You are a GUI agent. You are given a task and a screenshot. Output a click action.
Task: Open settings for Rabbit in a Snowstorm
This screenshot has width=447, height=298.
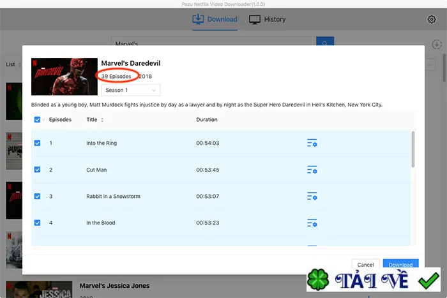[312, 197]
